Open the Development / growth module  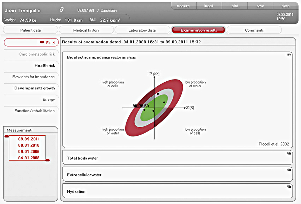[31, 88]
